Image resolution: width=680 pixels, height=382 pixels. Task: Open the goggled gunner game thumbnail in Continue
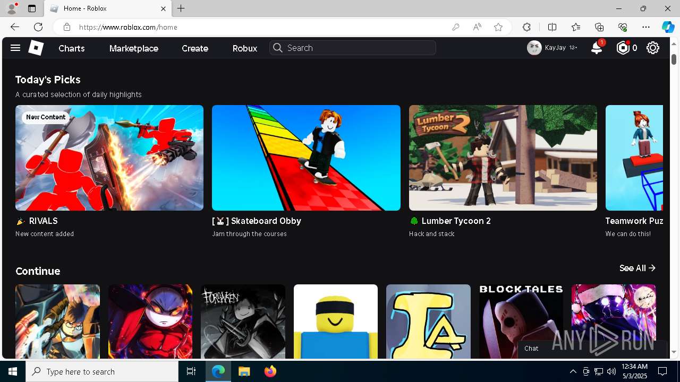pyautogui.click(x=57, y=322)
